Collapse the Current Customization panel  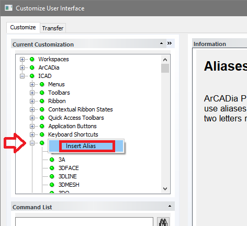pos(162,43)
